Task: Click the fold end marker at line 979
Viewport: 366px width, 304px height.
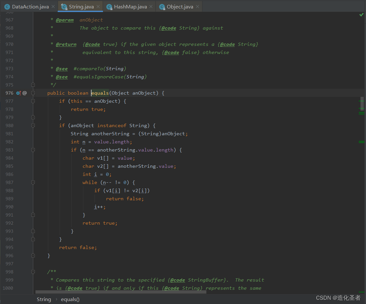Action: 33,117
